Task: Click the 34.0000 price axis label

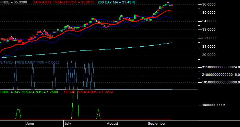Action: pyautogui.click(x=209, y=21)
